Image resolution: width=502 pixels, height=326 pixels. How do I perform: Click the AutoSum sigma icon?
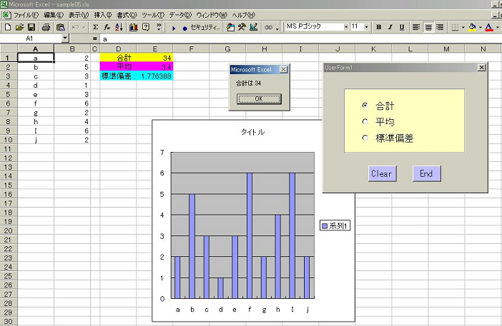[96, 27]
